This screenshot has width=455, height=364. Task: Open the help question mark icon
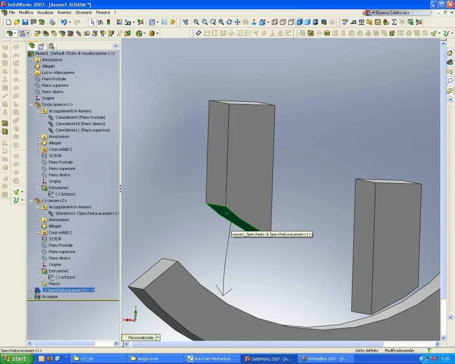[x=172, y=22]
